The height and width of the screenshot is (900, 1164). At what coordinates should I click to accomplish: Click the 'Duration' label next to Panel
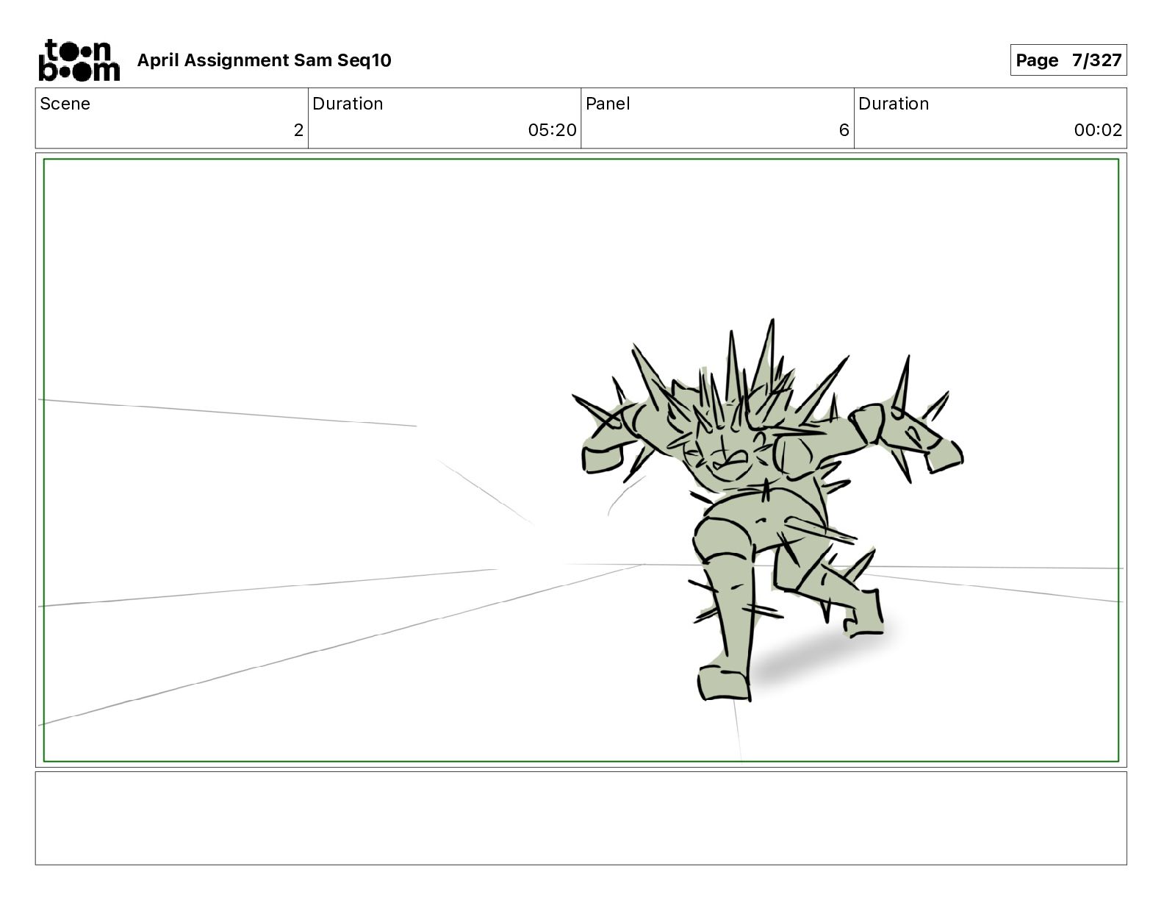894,104
